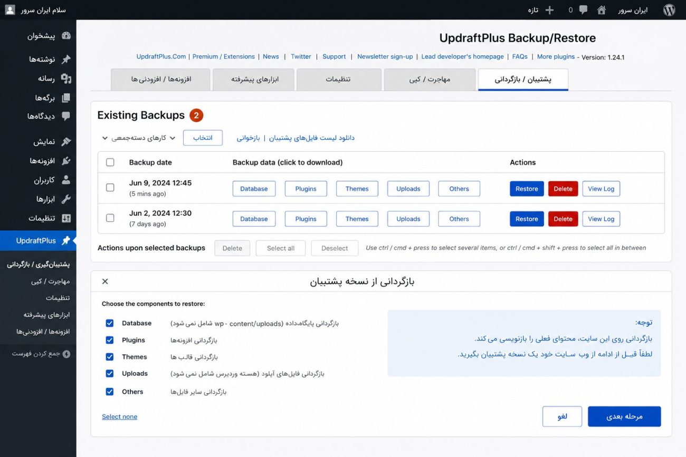Open the user avatar icon

pos(10,10)
